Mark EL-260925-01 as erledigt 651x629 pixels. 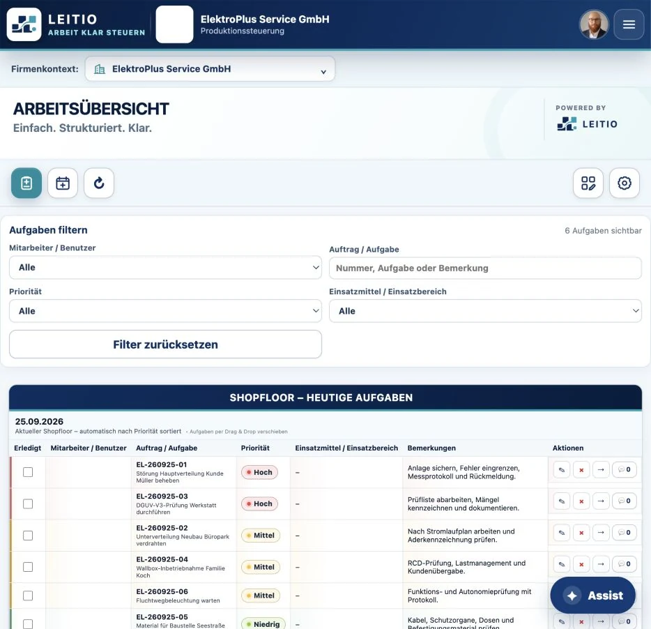28,472
